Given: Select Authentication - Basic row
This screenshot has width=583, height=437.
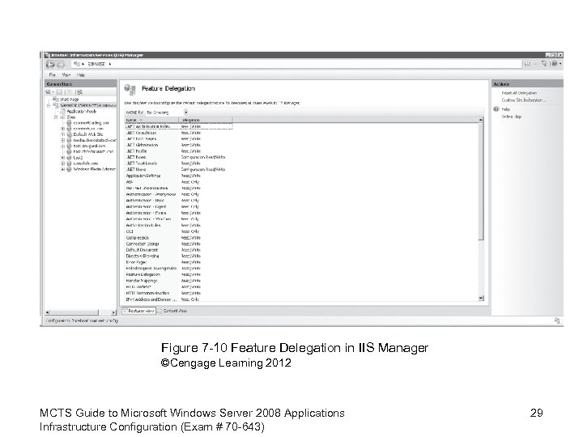Looking at the screenshot, I should (178, 201).
